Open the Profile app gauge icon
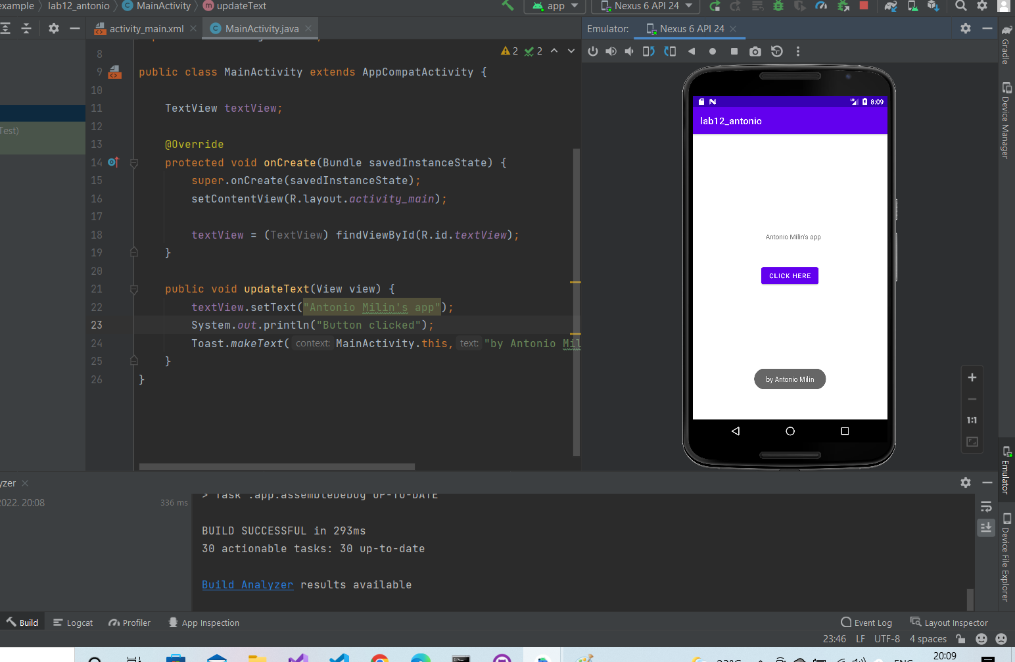1015x662 pixels. (821, 6)
